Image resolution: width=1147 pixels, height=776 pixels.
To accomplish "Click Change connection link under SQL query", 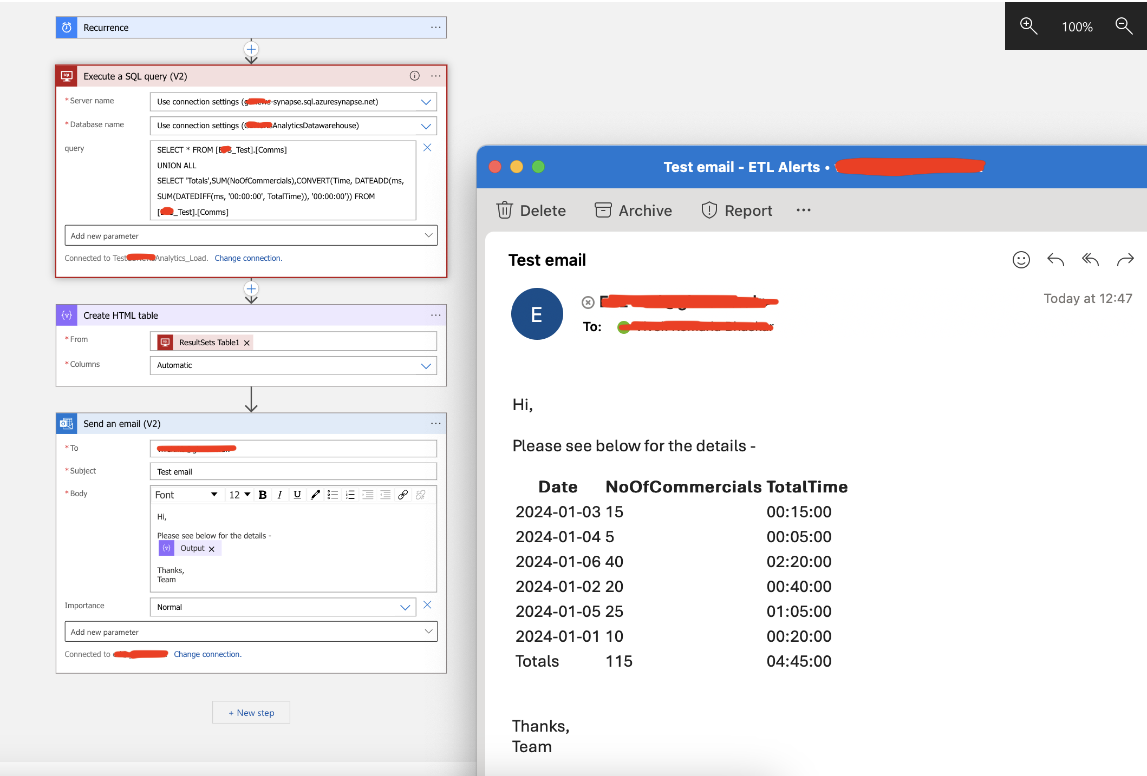I will [248, 258].
